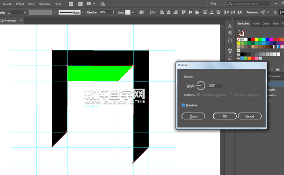Click the Bridge icon in menu bar
The height and width of the screenshot is (175, 284).
pos(72,3)
